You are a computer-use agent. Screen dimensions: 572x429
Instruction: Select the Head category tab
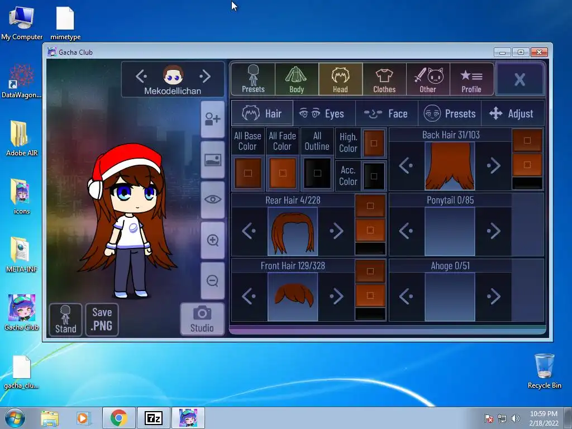click(340, 79)
